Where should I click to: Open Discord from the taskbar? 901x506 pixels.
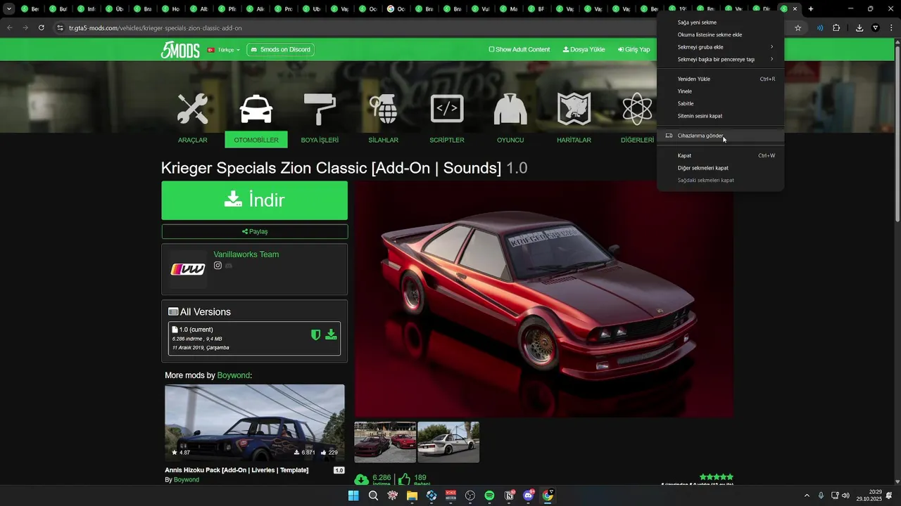pyautogui.click(x=528, y=495)
